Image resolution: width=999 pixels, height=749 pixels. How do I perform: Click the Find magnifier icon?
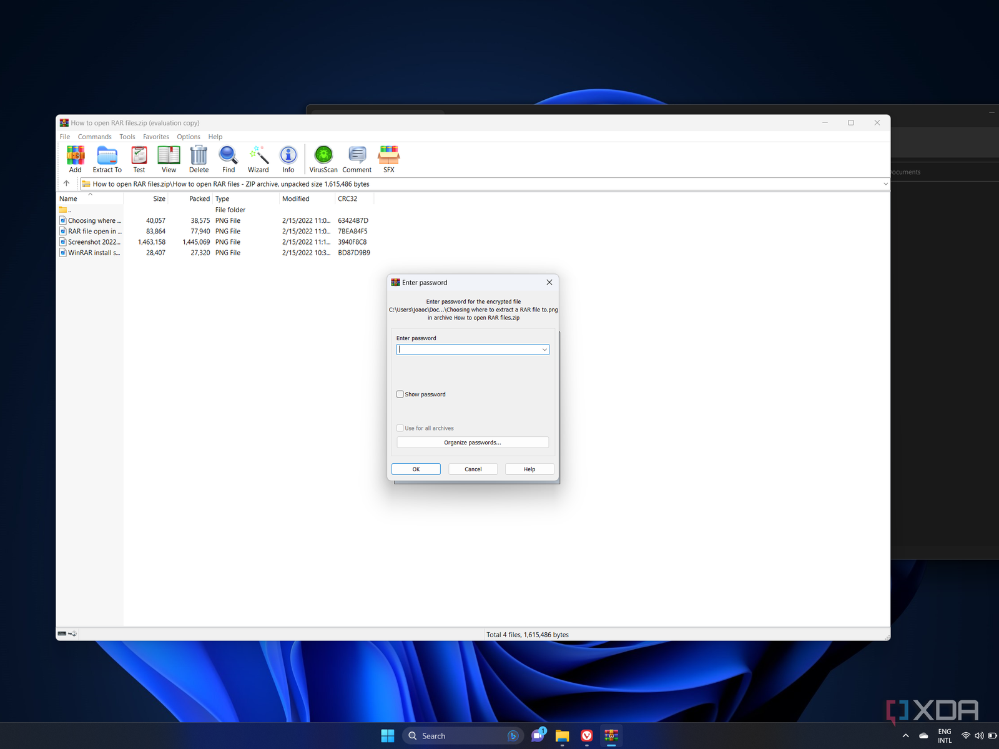[x=229, y=159]
